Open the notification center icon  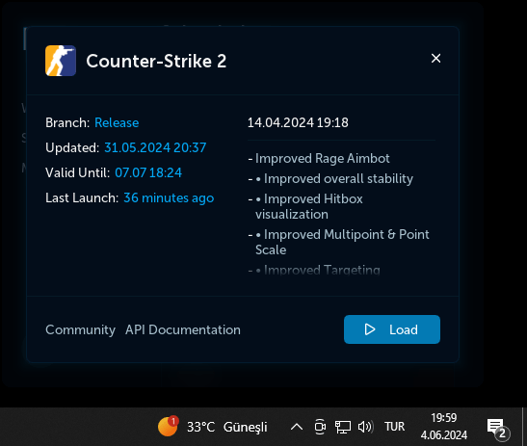coord(498,428)
